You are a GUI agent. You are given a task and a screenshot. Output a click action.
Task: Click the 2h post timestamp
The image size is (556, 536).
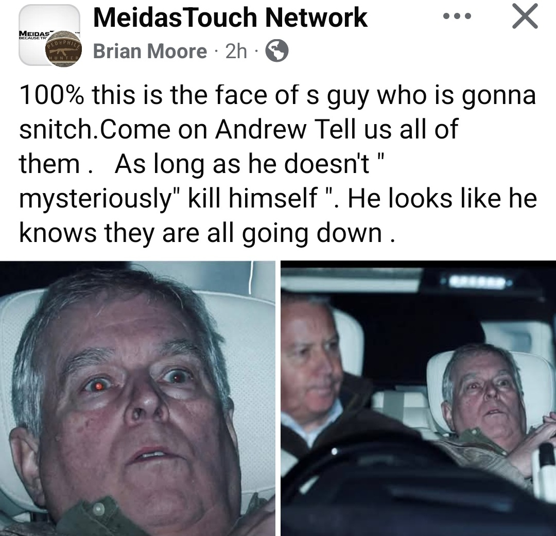pyautogui.click(x=236, y=51)
